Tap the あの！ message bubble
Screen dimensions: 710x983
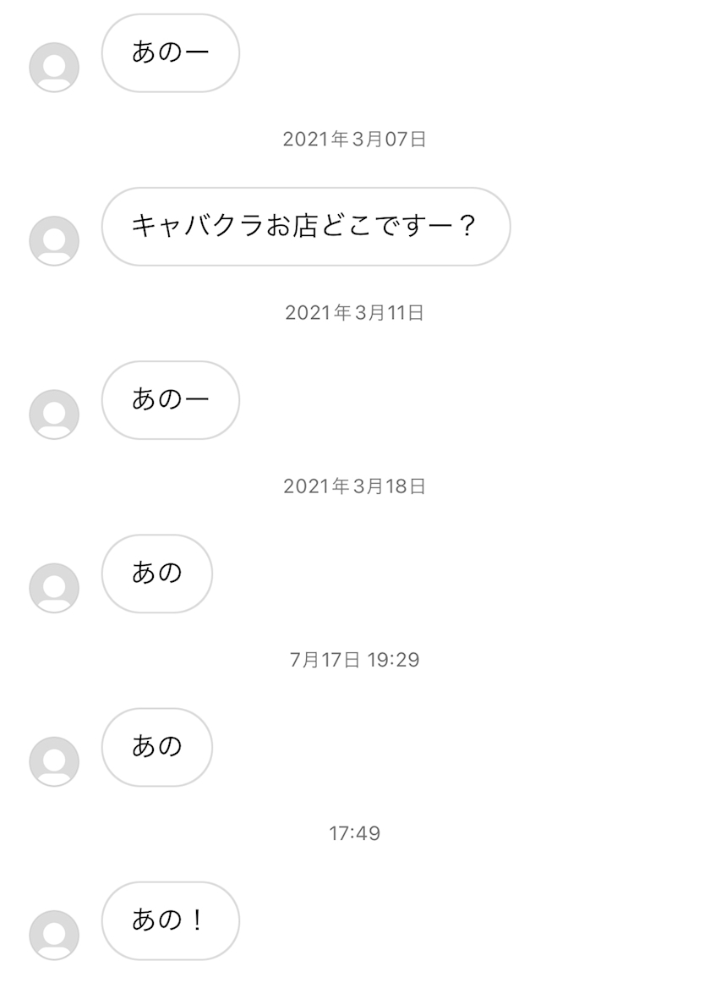[171, 920]
